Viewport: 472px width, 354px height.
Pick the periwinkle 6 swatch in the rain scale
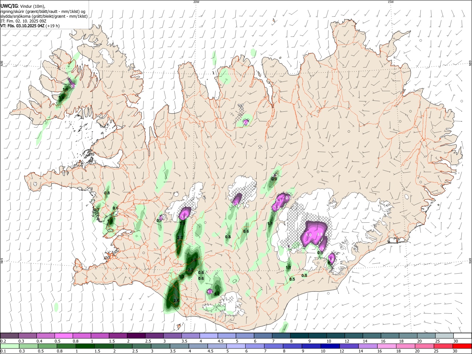(x=255, y=346)
